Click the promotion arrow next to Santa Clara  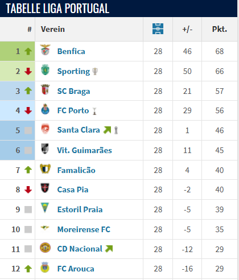(x=107, y=130)
